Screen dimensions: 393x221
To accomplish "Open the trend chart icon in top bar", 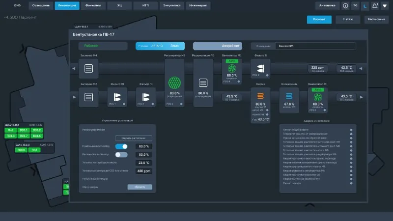I will [375, 5].
